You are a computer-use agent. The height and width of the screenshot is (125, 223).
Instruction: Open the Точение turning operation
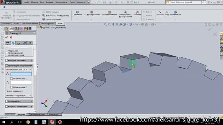click(137, 13)
